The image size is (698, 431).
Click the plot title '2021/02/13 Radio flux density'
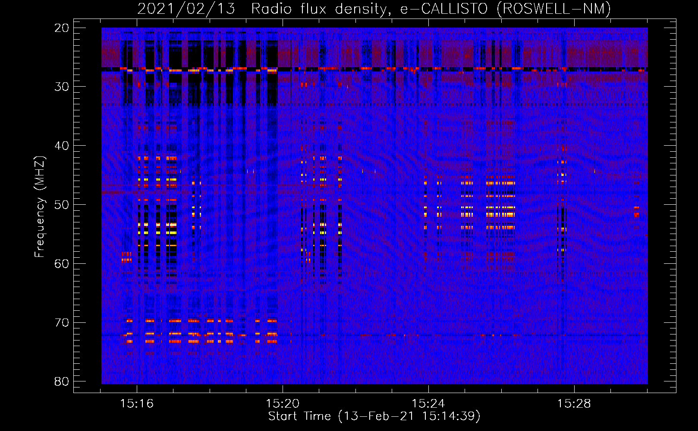[x=374, y=9]
